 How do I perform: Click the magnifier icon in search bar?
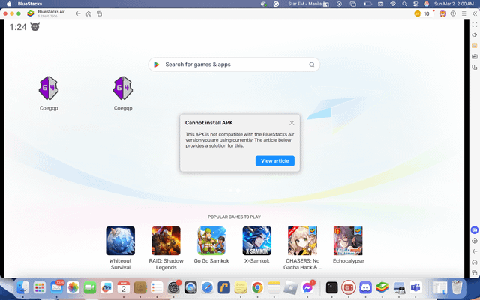[312, 64]
